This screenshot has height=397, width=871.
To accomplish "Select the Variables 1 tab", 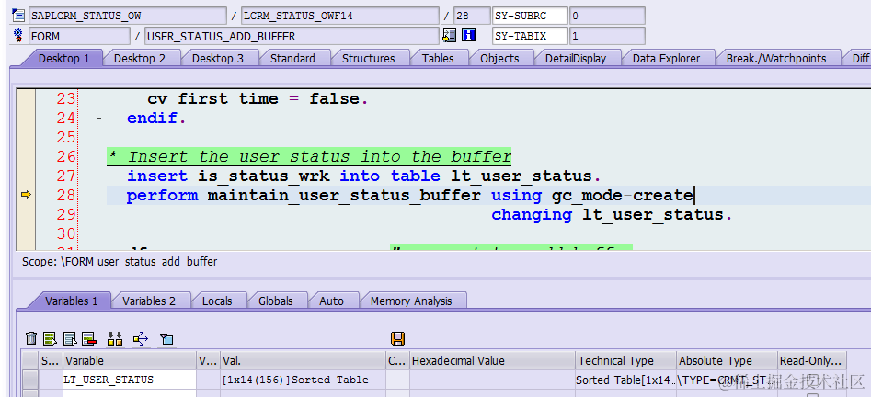I will [71, 301].
